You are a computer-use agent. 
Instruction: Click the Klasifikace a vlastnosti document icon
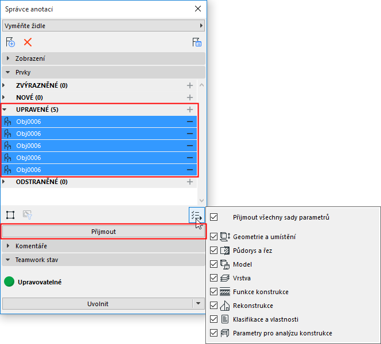[225, 319]
